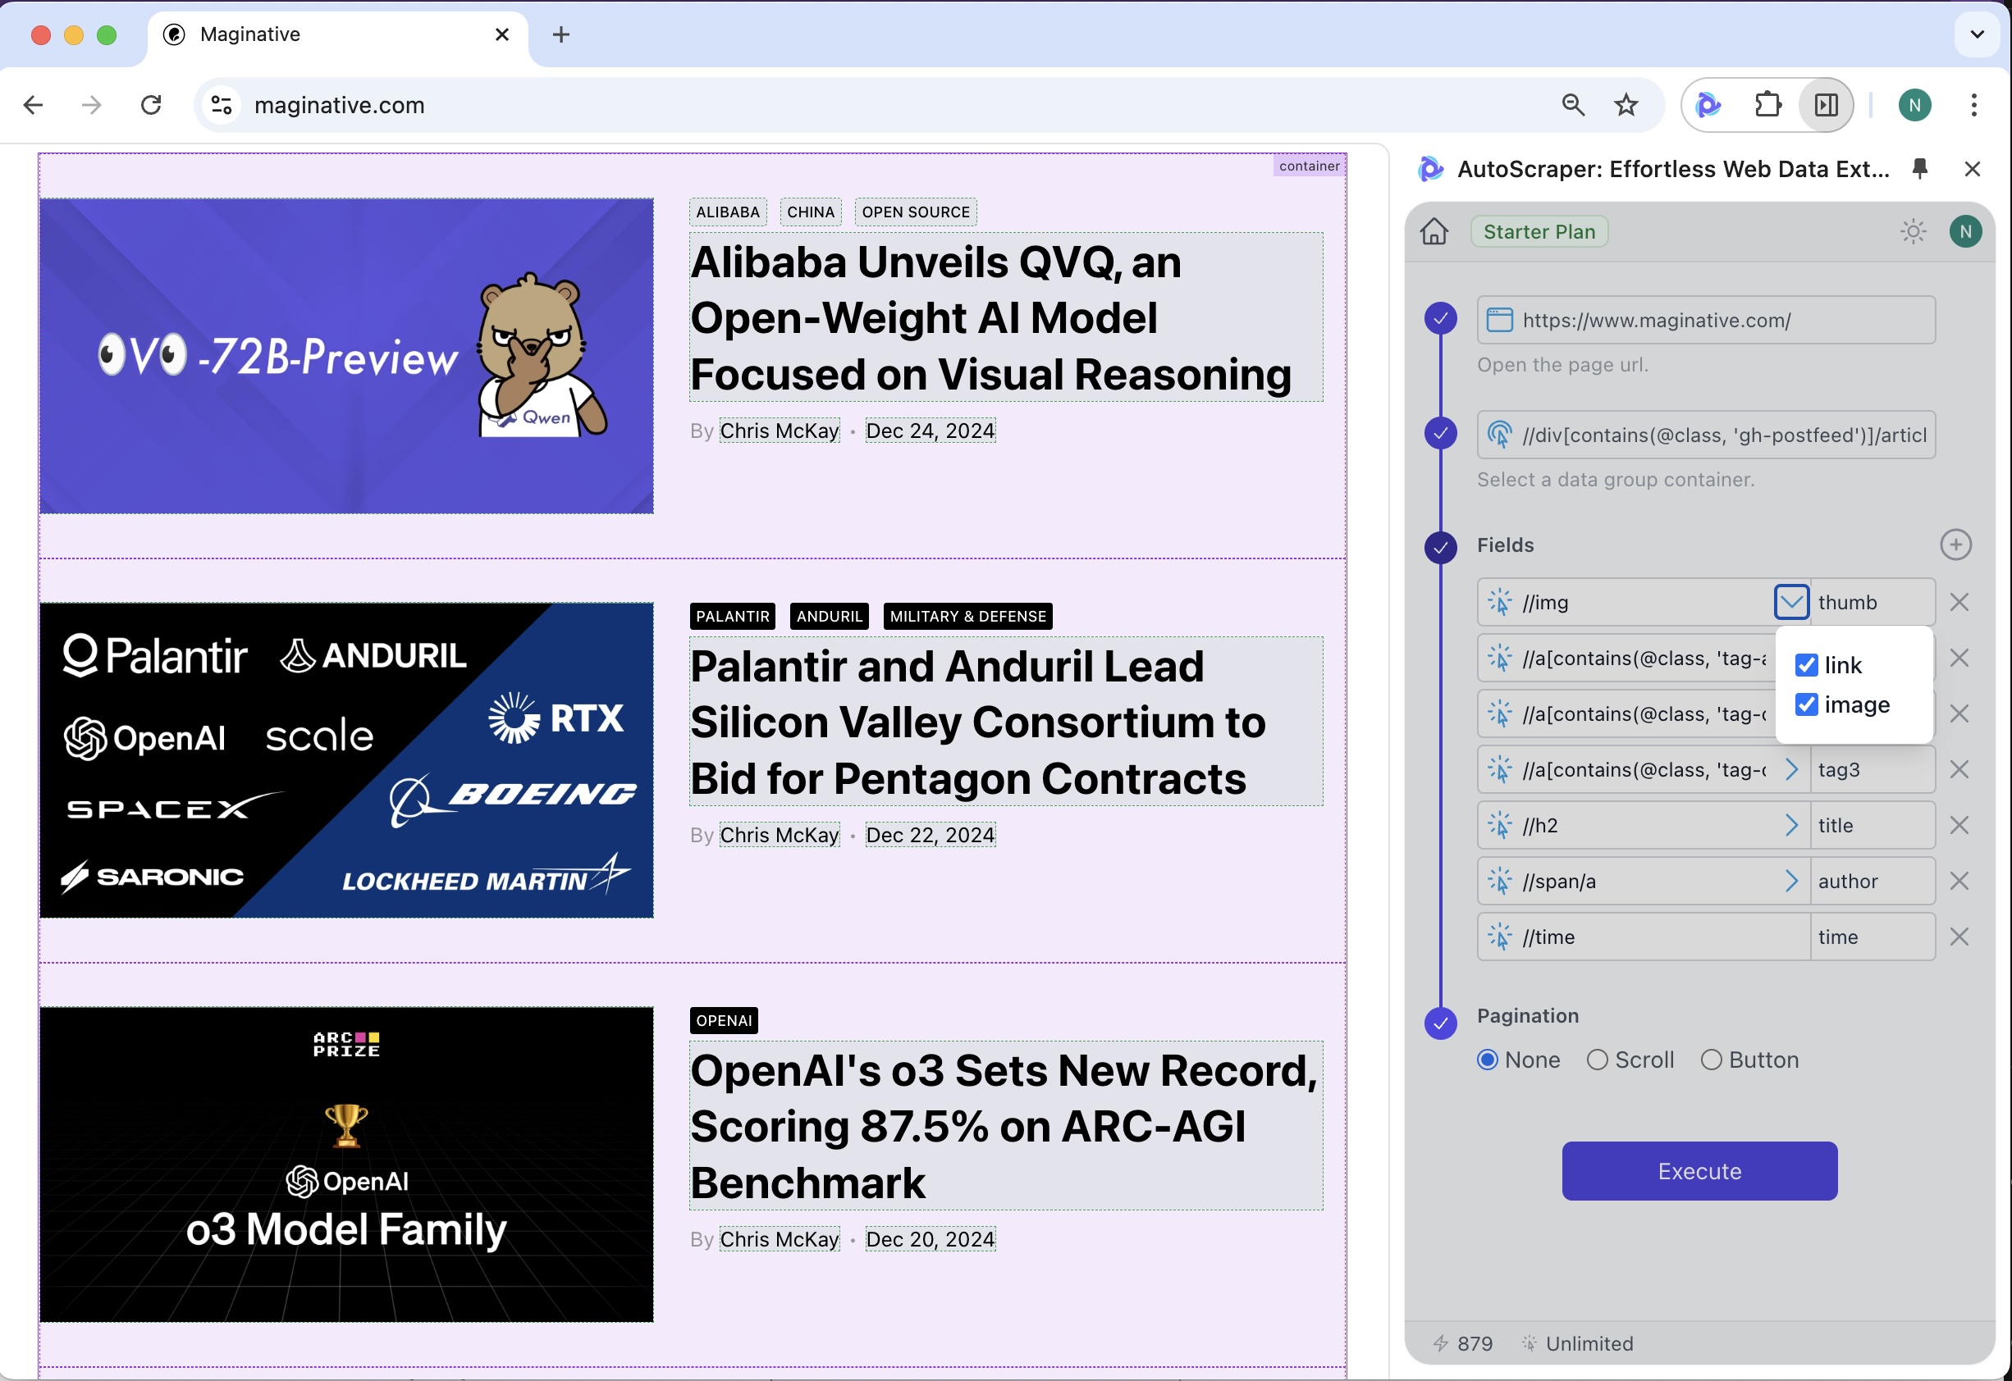Toggle the light/dark theme sun icon

1913,231
